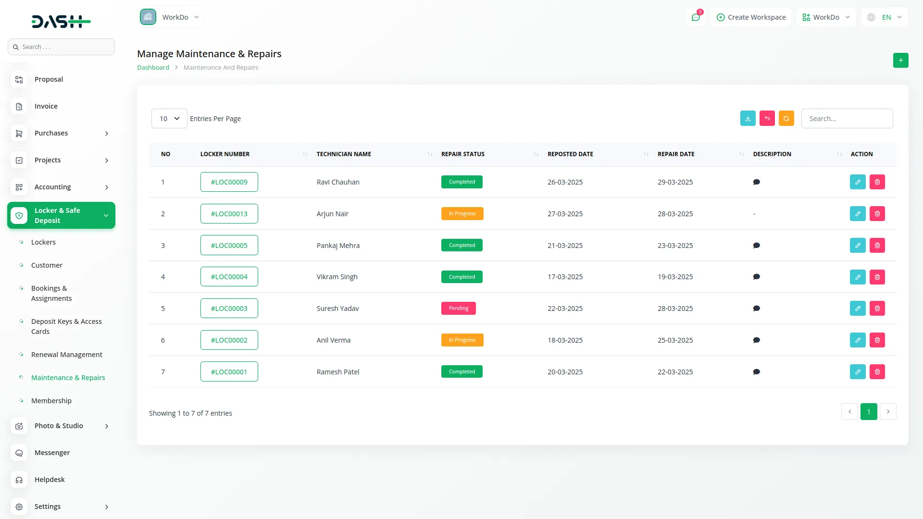Screen dimensions: 923x519
Task: Open the description comment icon for Ramesh Patel
Action: point(756,371)
